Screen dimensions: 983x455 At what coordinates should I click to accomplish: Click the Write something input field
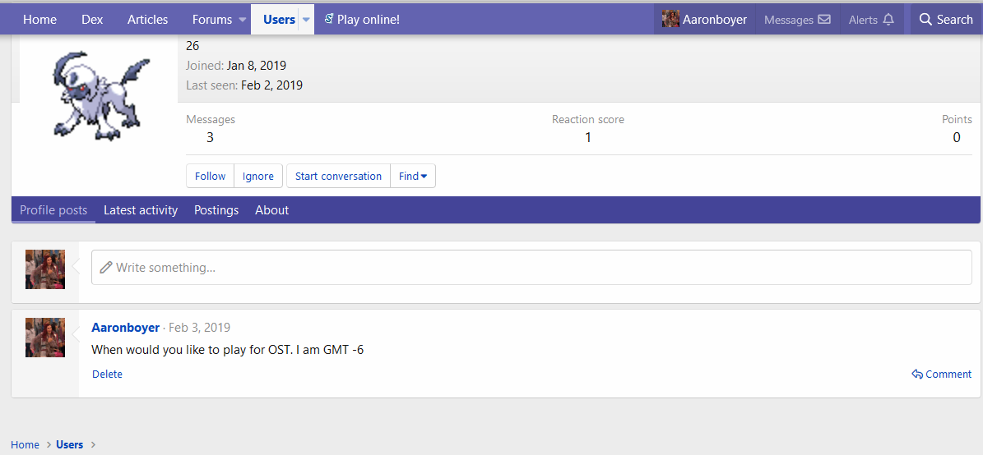531,267
